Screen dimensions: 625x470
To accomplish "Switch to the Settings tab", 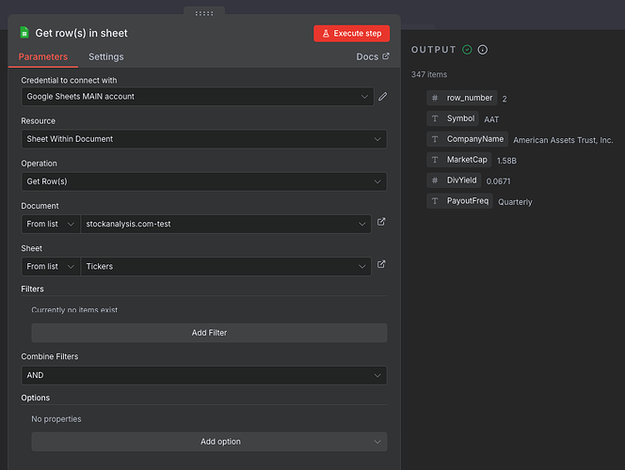I will pos(105,56).
